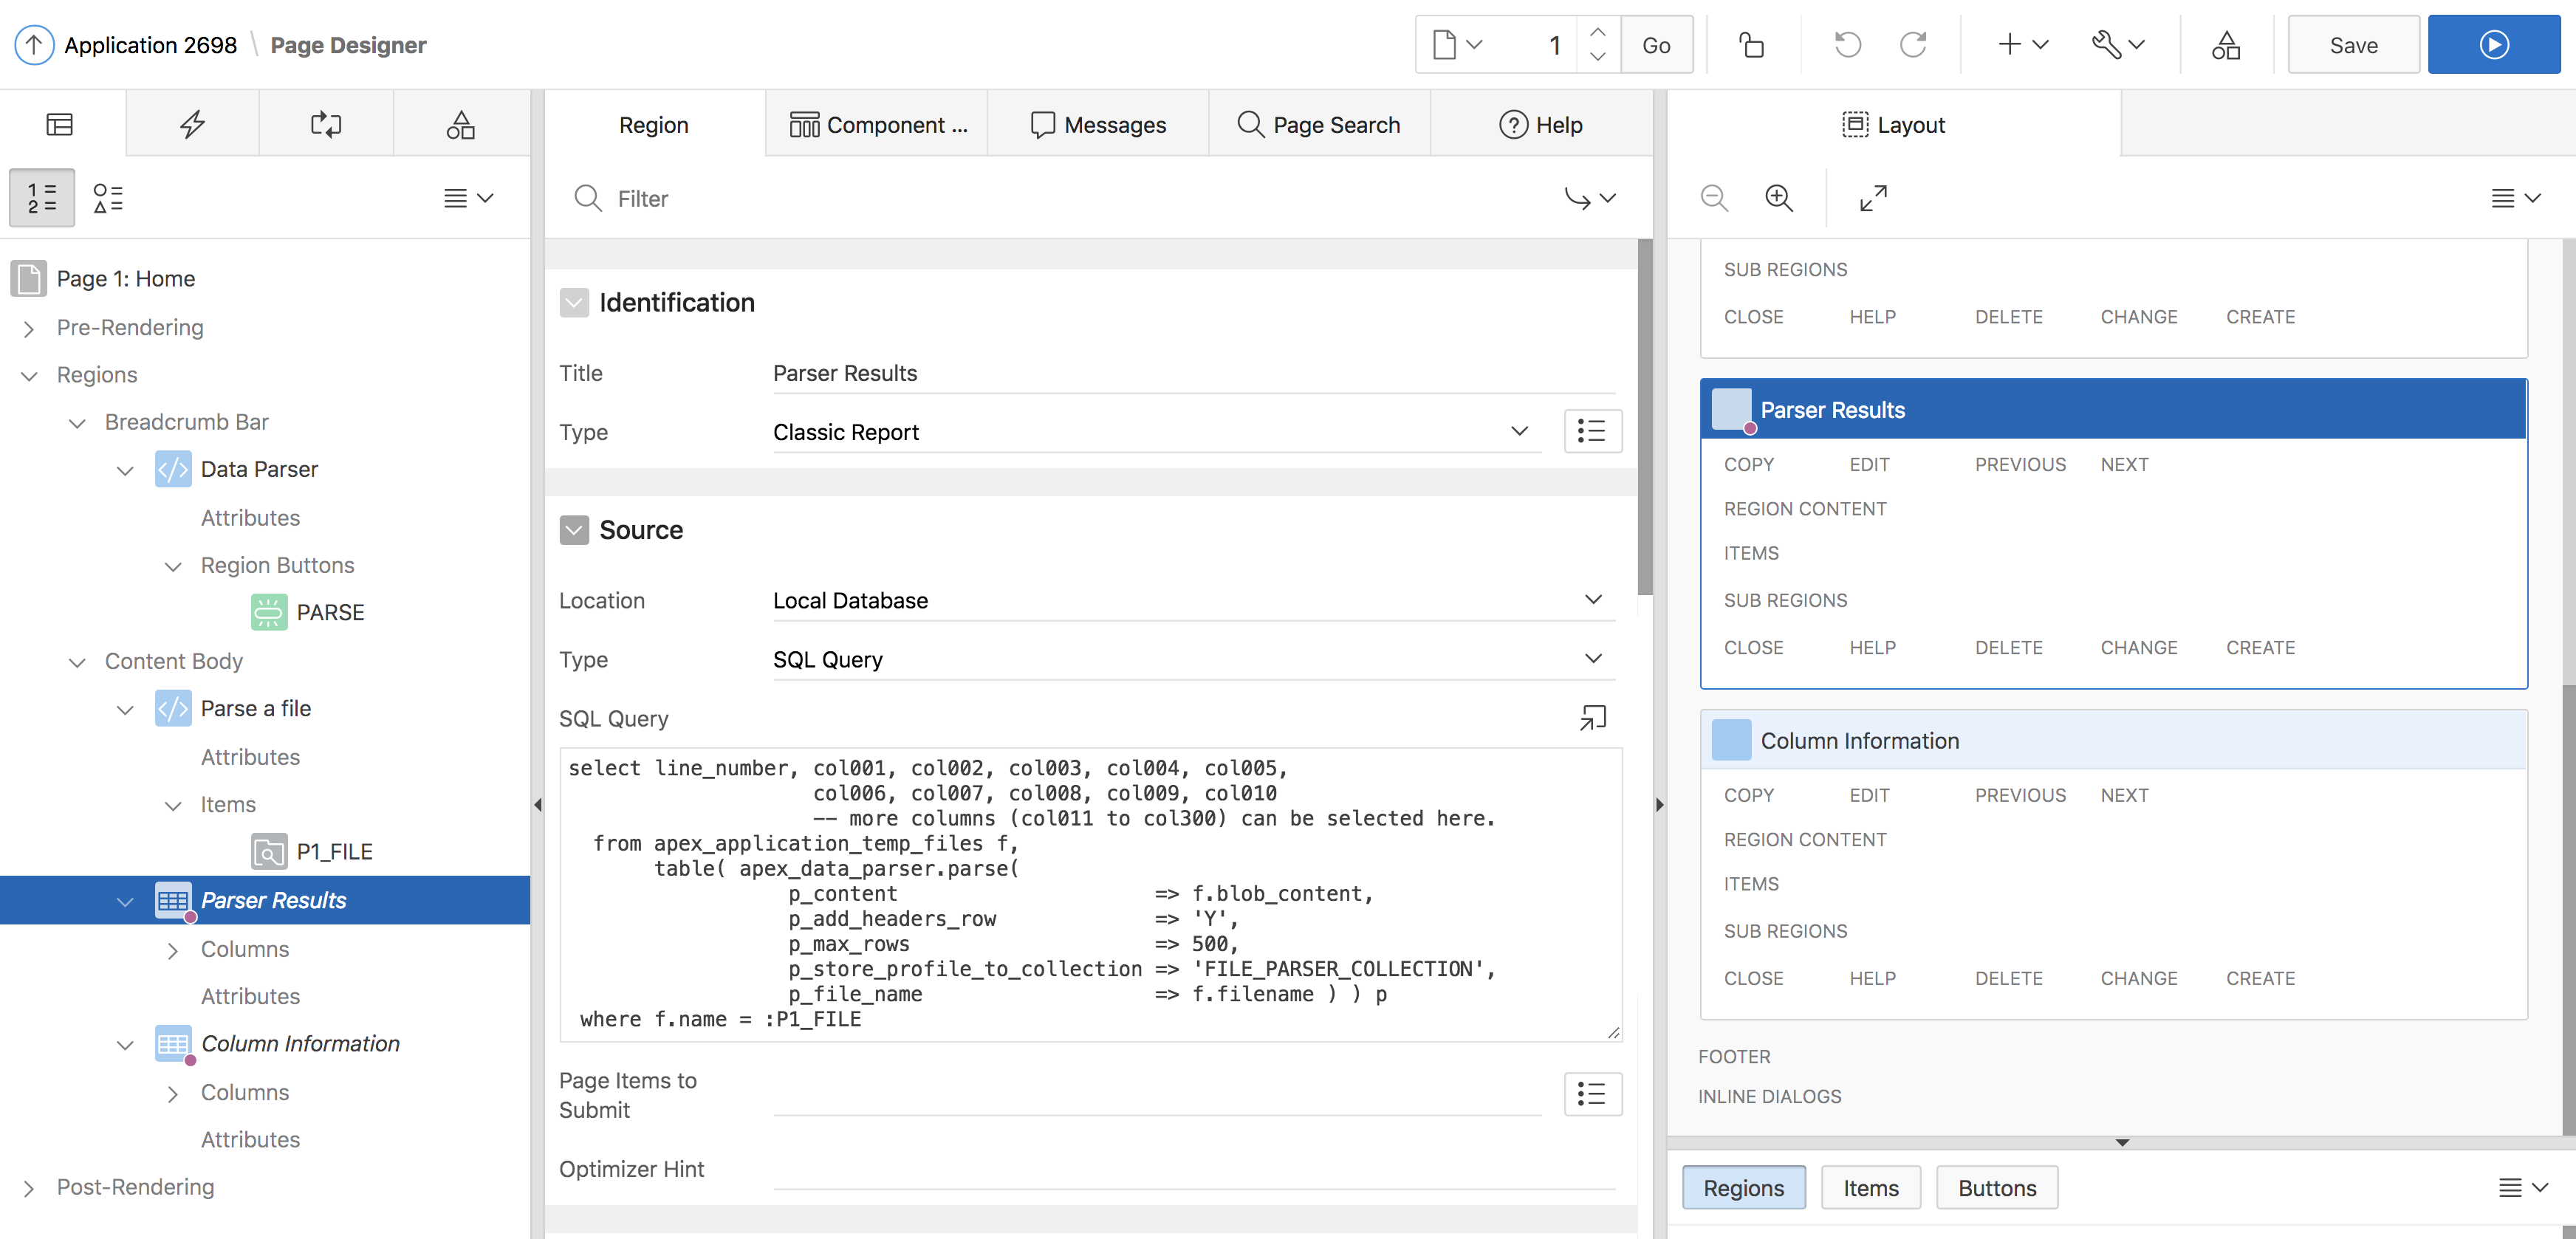Viewport: 2576px width, 1239px height.
Task: Expand the Post-Rendering tree node
Action: pos(29,1188)
